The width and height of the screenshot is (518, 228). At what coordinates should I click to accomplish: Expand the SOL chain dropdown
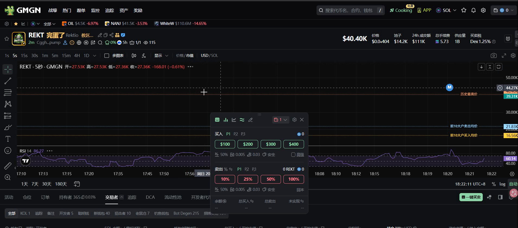446,10
